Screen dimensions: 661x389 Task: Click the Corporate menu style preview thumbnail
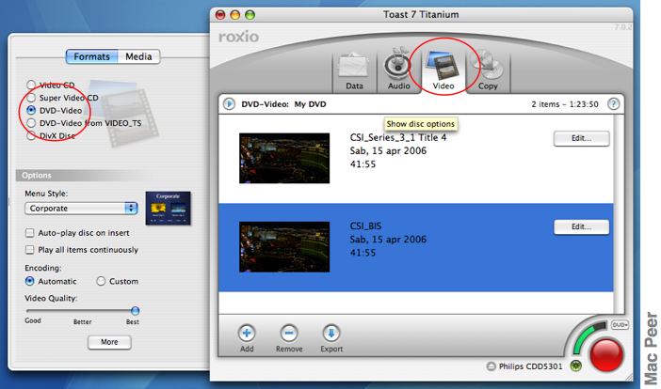pos(169,209)
